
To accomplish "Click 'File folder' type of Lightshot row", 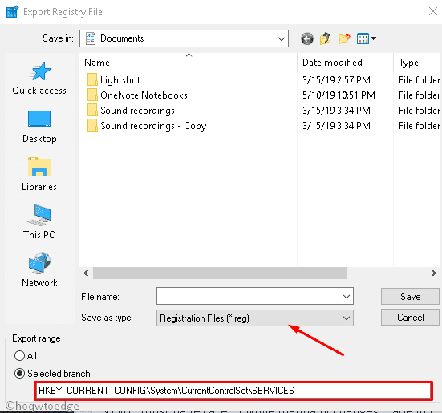I will click(420, 80).
